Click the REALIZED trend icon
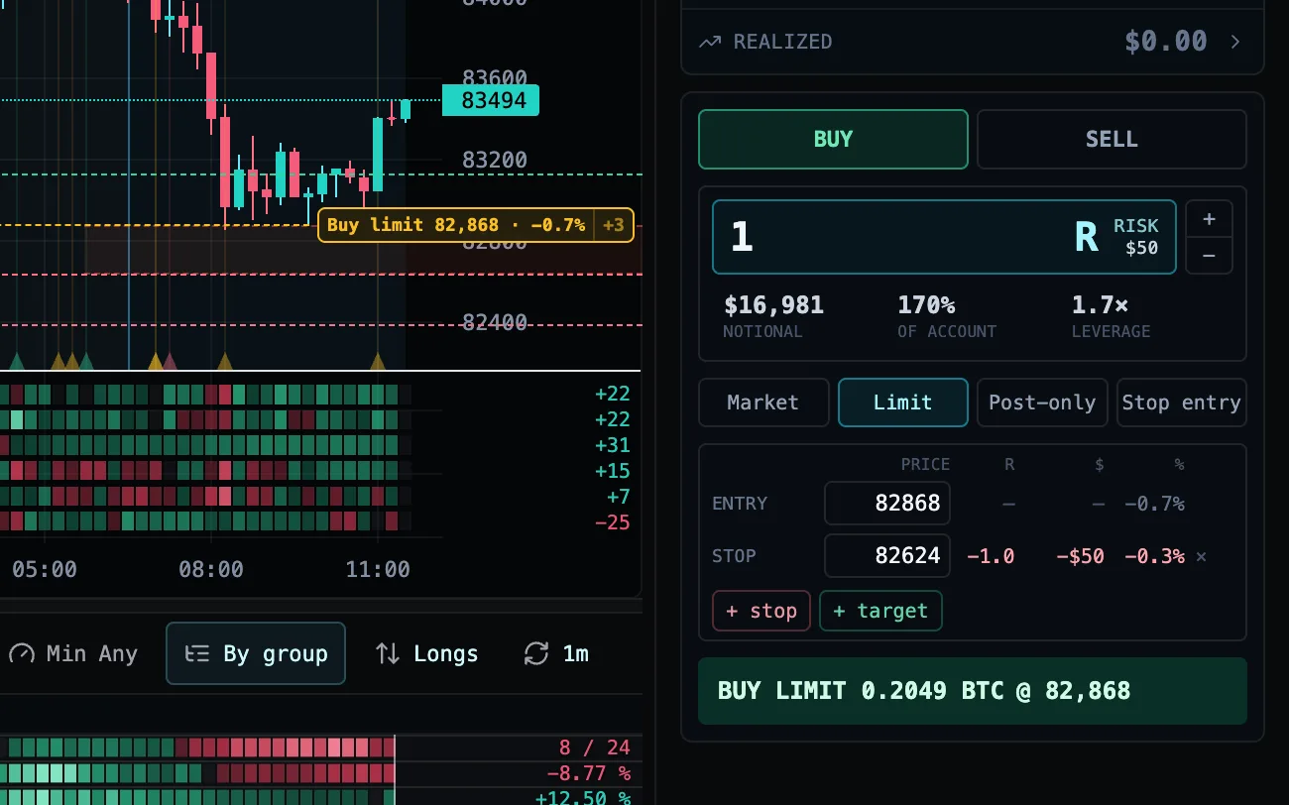1289x805 pixels. pos(710,42)
